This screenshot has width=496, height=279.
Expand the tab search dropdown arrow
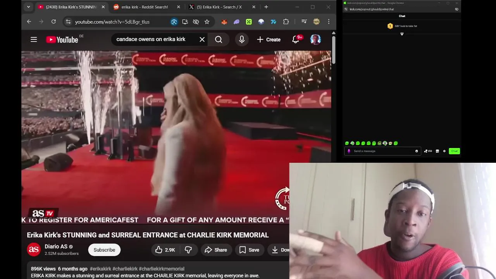[x=28, y=7]
